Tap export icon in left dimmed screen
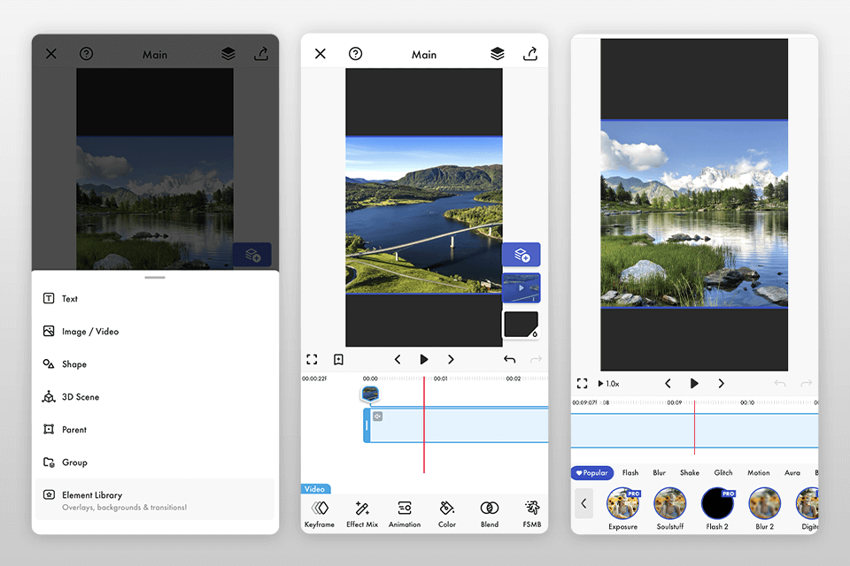850x566 pixels. [261, 53]
